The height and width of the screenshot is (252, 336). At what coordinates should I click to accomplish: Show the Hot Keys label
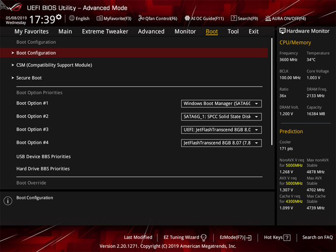pos(273,237)
